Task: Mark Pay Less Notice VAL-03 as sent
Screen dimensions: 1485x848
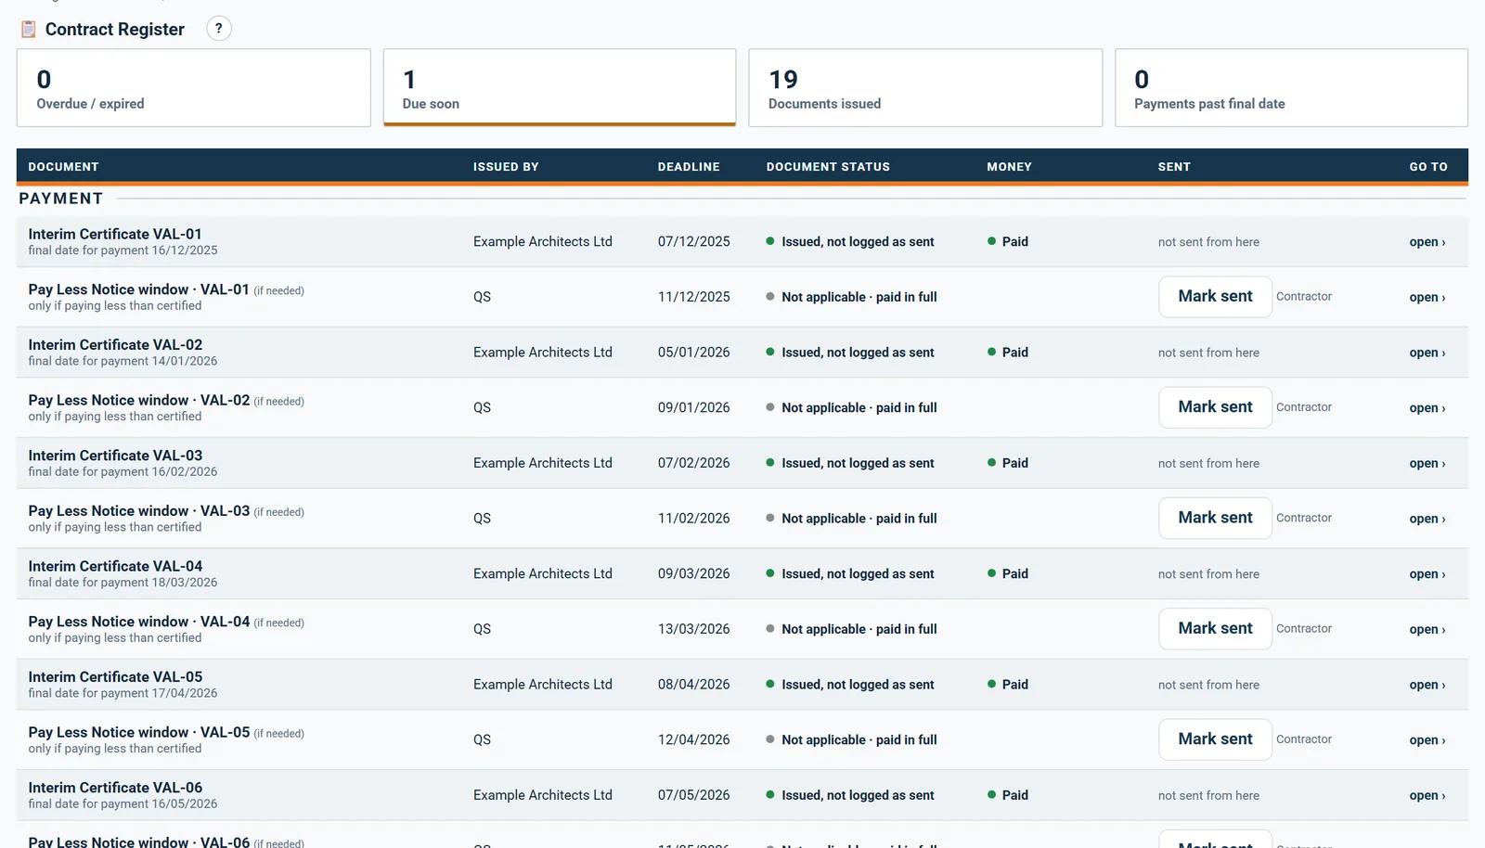Action: pyautogui.click(x=1215, y=518)
